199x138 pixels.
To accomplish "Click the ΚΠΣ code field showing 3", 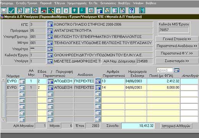I will coord(38,24).
